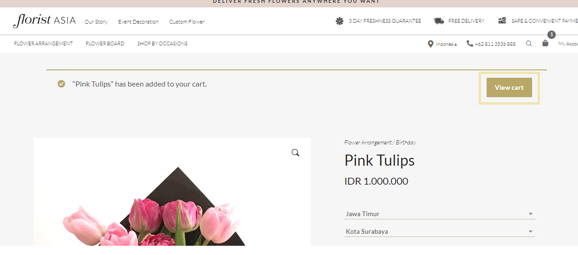Open the Flower Board menu

point(105,44)
